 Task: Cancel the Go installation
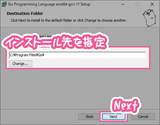point(143,117)
